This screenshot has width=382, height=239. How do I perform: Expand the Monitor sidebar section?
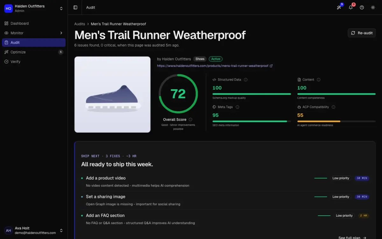[34, 33]
